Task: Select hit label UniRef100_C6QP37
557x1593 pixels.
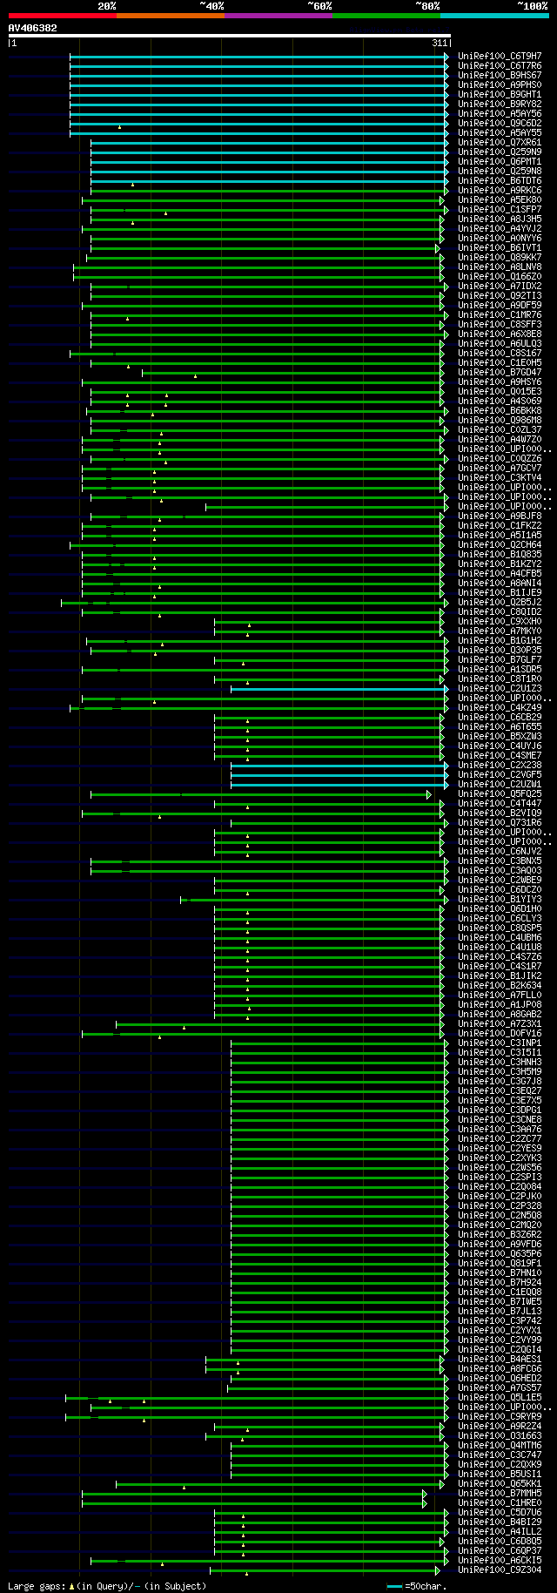Action: (x=500, y=1551)
